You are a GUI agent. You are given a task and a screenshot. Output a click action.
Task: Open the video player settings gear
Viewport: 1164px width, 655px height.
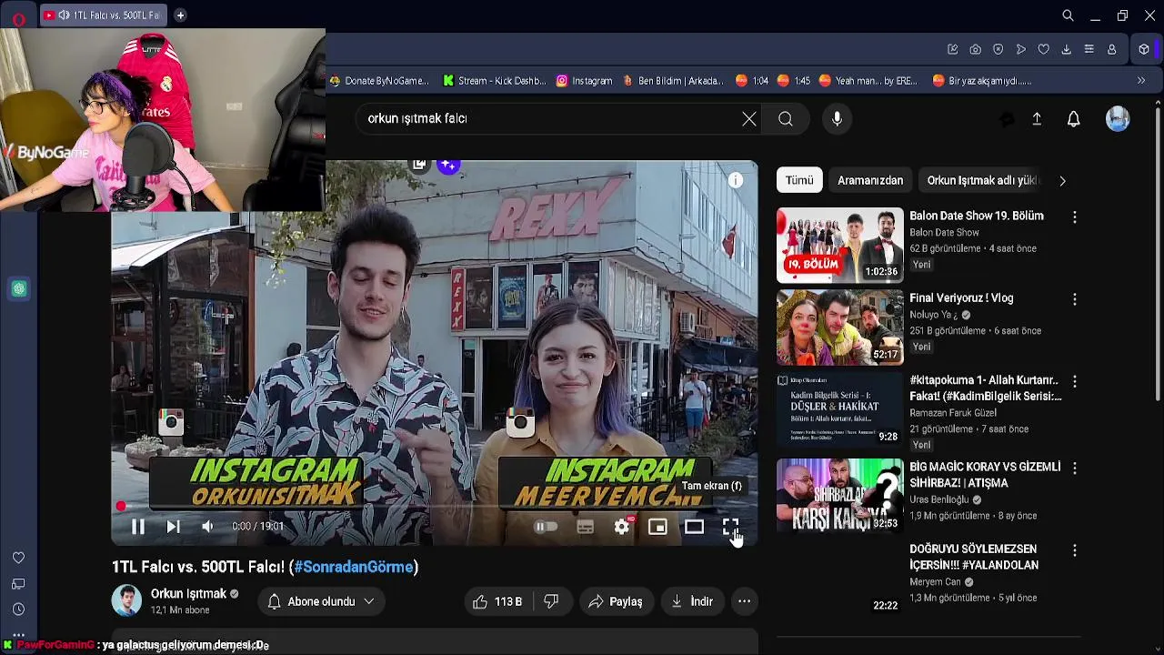pos(622,526)
